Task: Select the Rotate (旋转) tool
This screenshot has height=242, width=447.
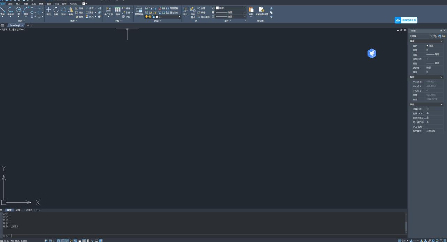Action: point(56,10)
